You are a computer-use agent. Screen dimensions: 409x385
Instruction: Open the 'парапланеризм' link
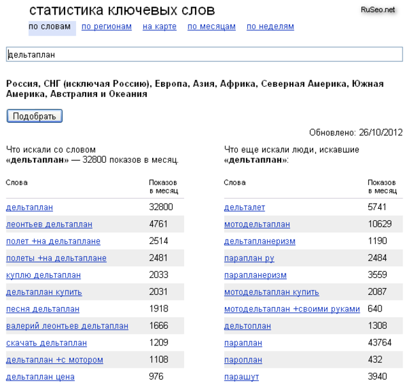(x=255, y=275)
